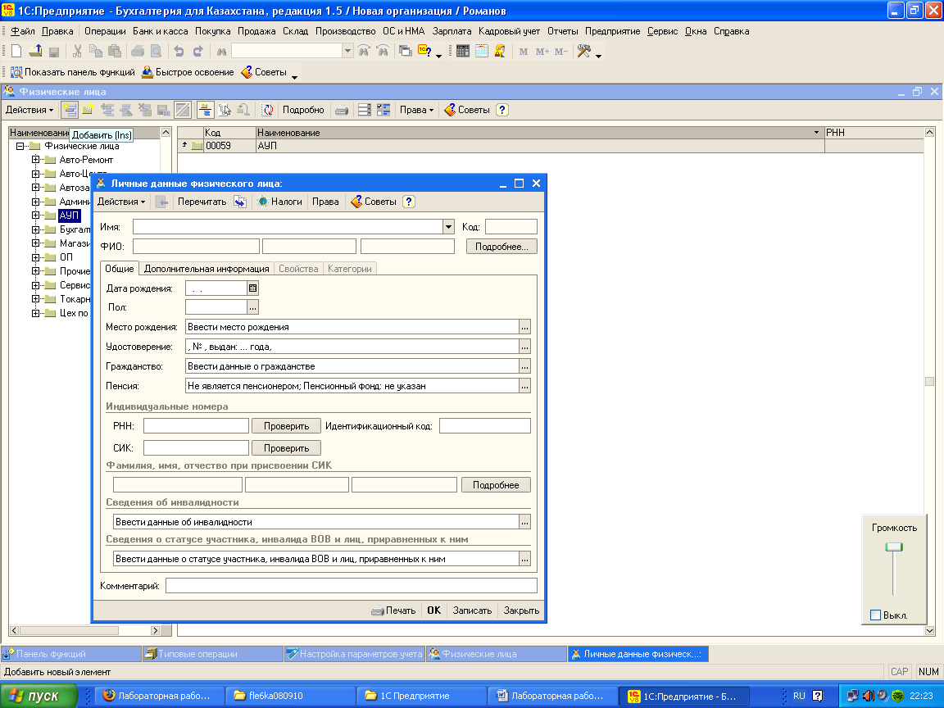
Task: Click into the Комментарий input field
Action: [x=351, y=586]
